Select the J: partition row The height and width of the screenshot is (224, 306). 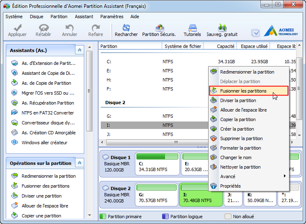point(154,134)
